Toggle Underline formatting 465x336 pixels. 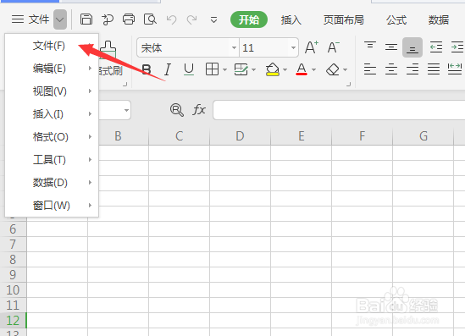[x=189, y=69]
